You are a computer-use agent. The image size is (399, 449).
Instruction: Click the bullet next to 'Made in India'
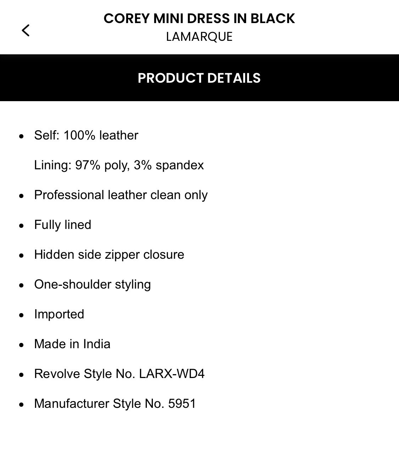coord(22,345)
